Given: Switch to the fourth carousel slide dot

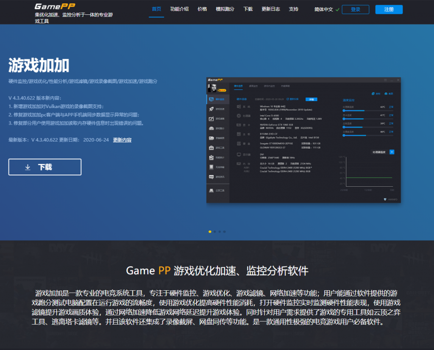Looking at the screenshot, I should 225,232.
